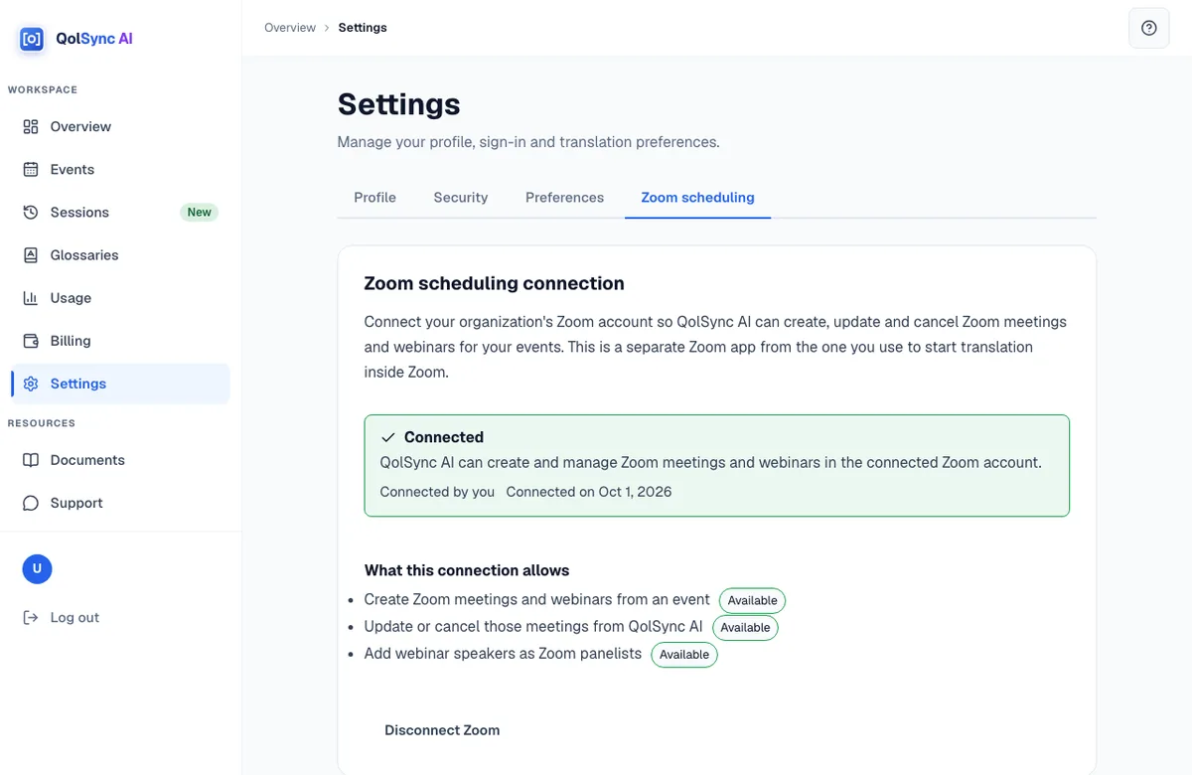Click the Sessions history clock icon
The width and height of the screenshot is (1192, 775).
31,212
